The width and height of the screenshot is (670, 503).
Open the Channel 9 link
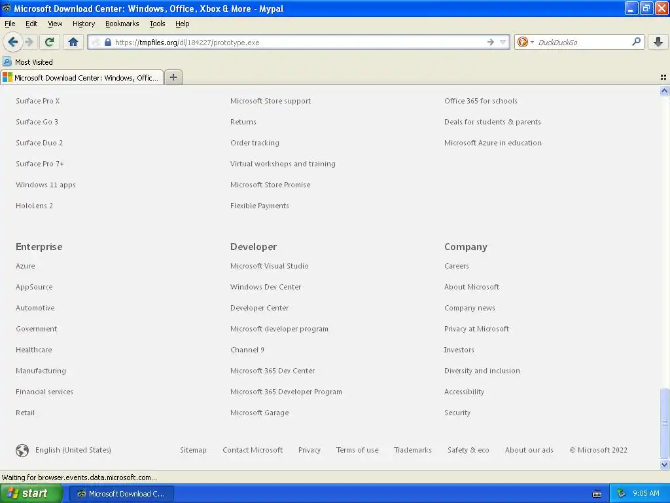click(x=247, y=350)
